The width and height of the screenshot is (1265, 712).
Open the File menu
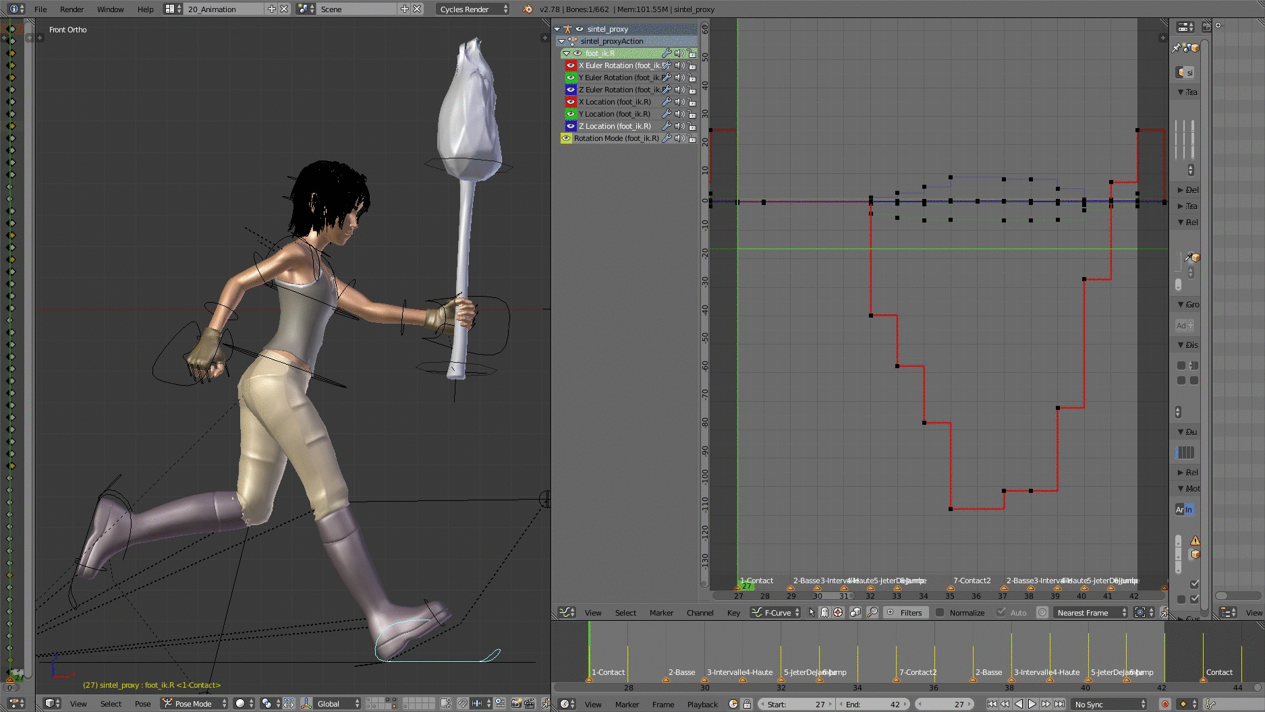[x=40, y=9]
